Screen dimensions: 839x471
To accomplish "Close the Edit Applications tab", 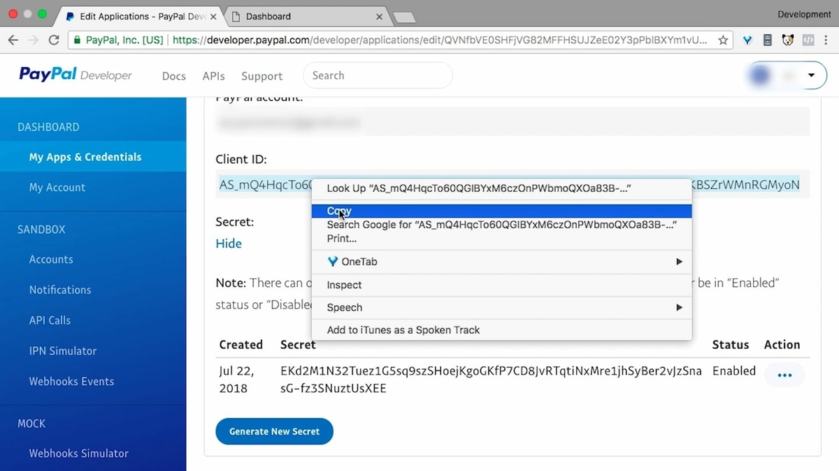I will click(213, 16).
